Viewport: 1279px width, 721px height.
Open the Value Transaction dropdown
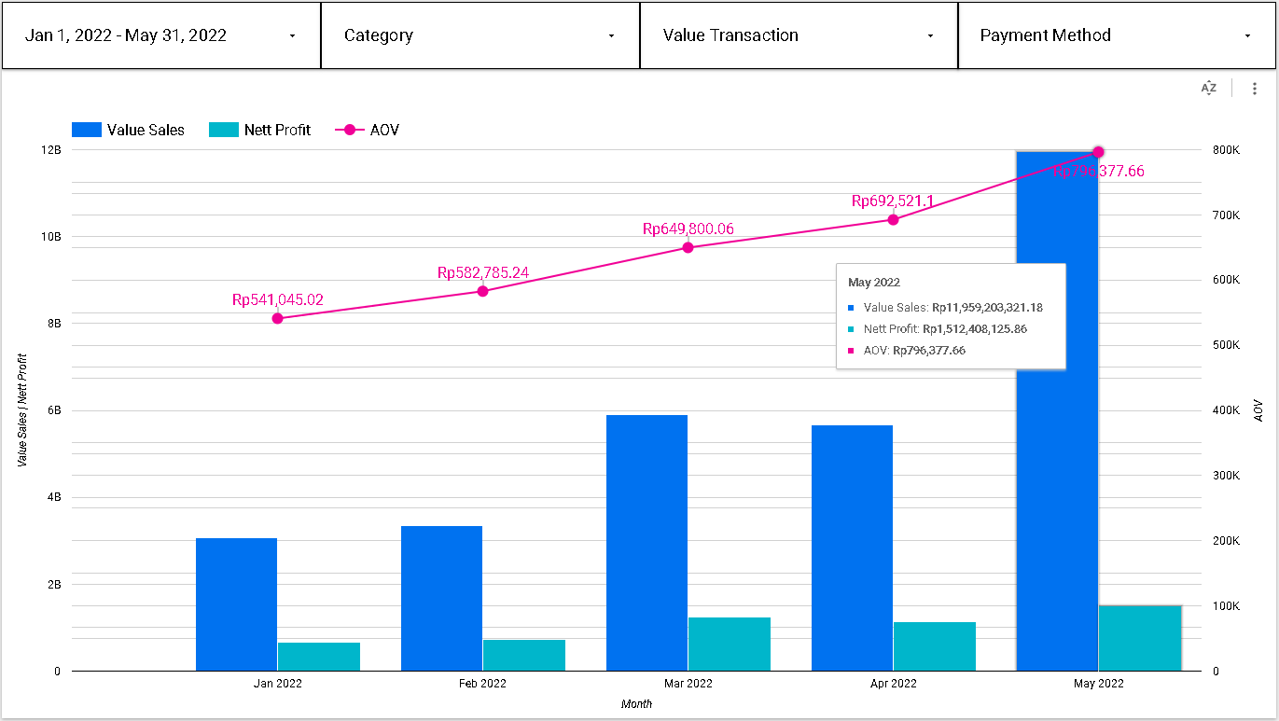(x=799, y=35)
